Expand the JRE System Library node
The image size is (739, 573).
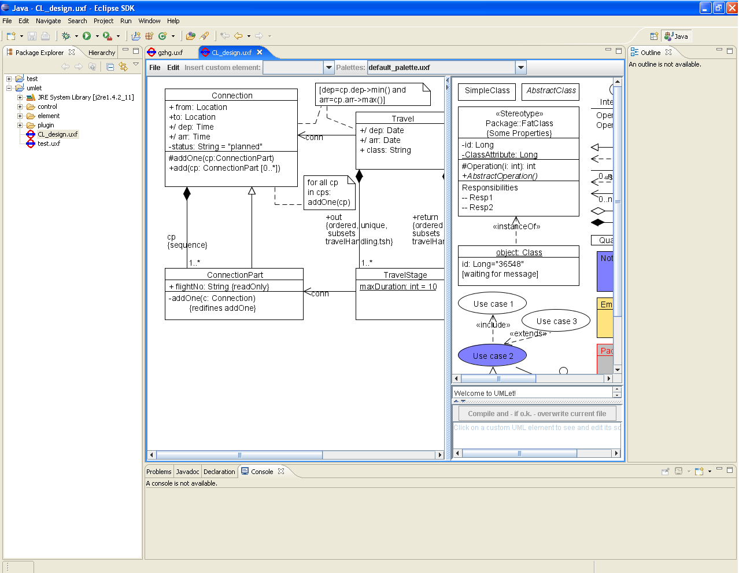click(20, 97)
